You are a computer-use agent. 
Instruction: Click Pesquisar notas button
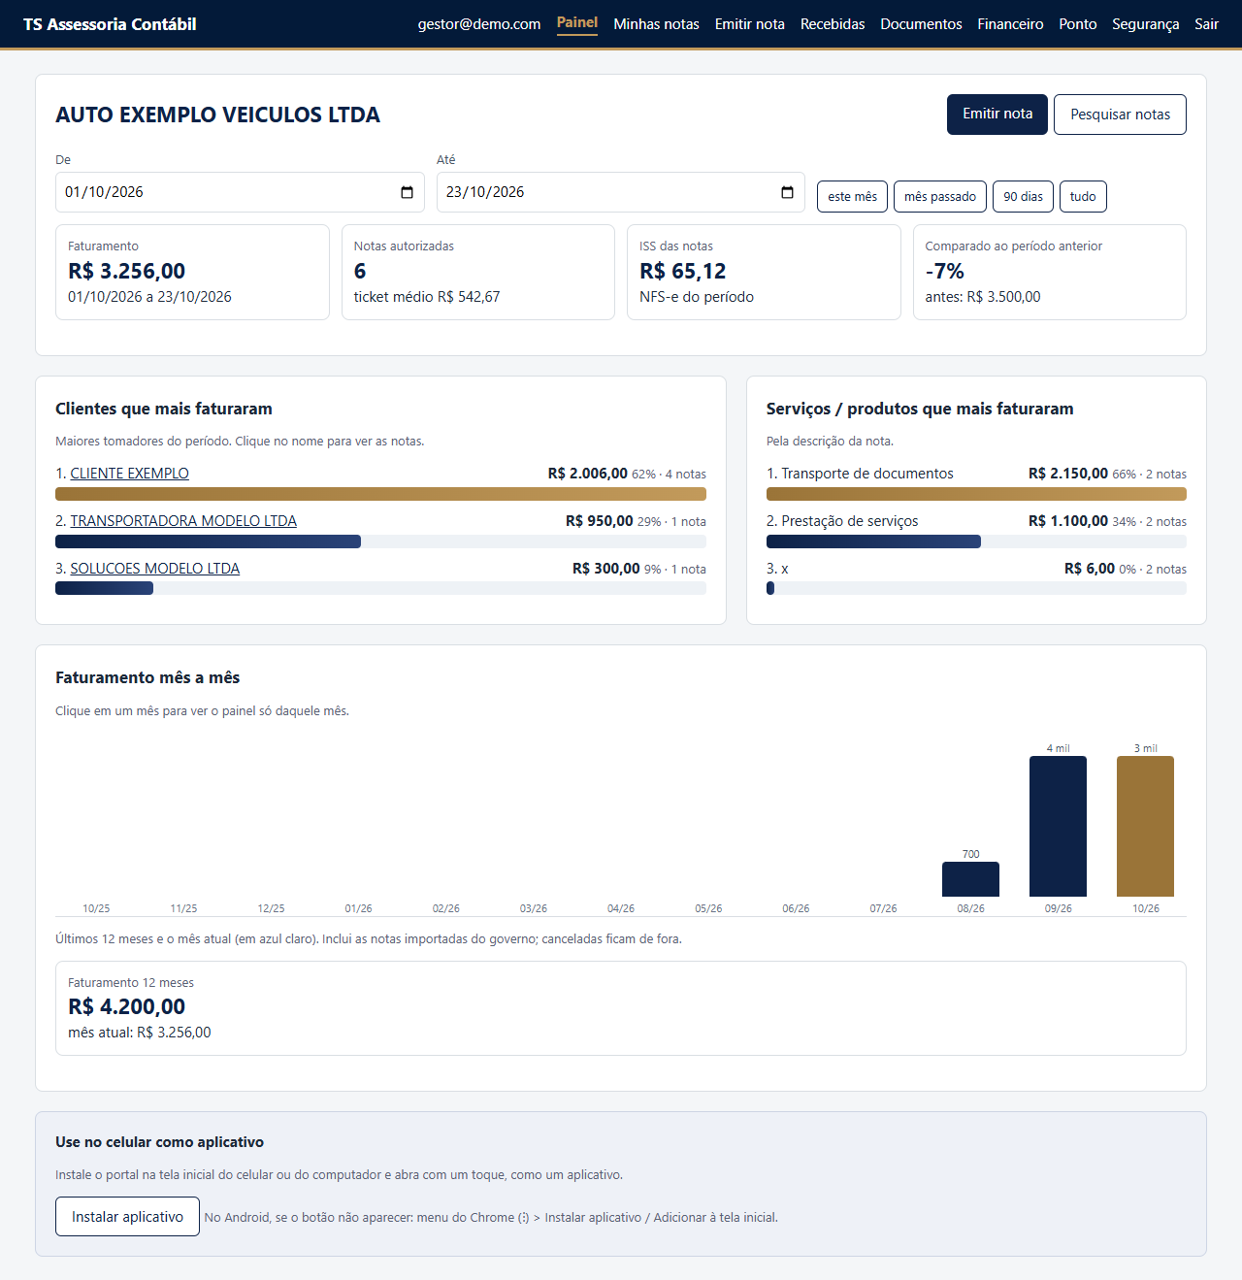[1120, 115]
